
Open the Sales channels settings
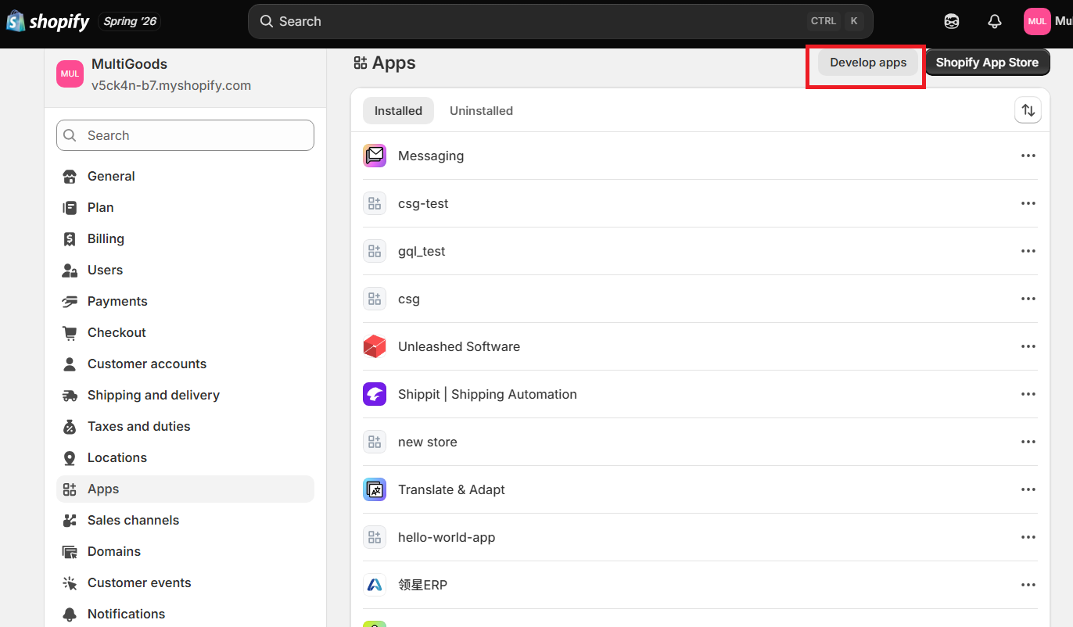point(185,520)
